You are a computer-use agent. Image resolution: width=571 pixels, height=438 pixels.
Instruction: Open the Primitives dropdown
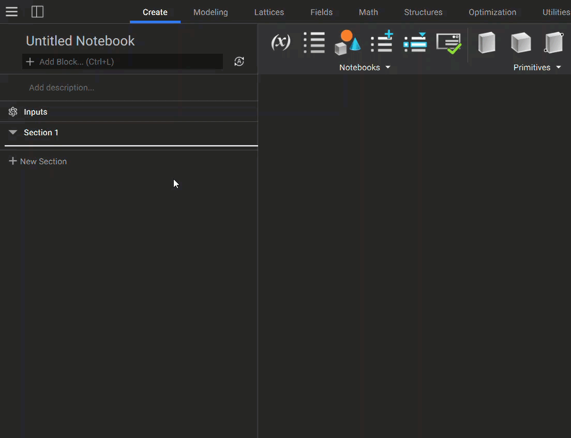click(537, 67)
